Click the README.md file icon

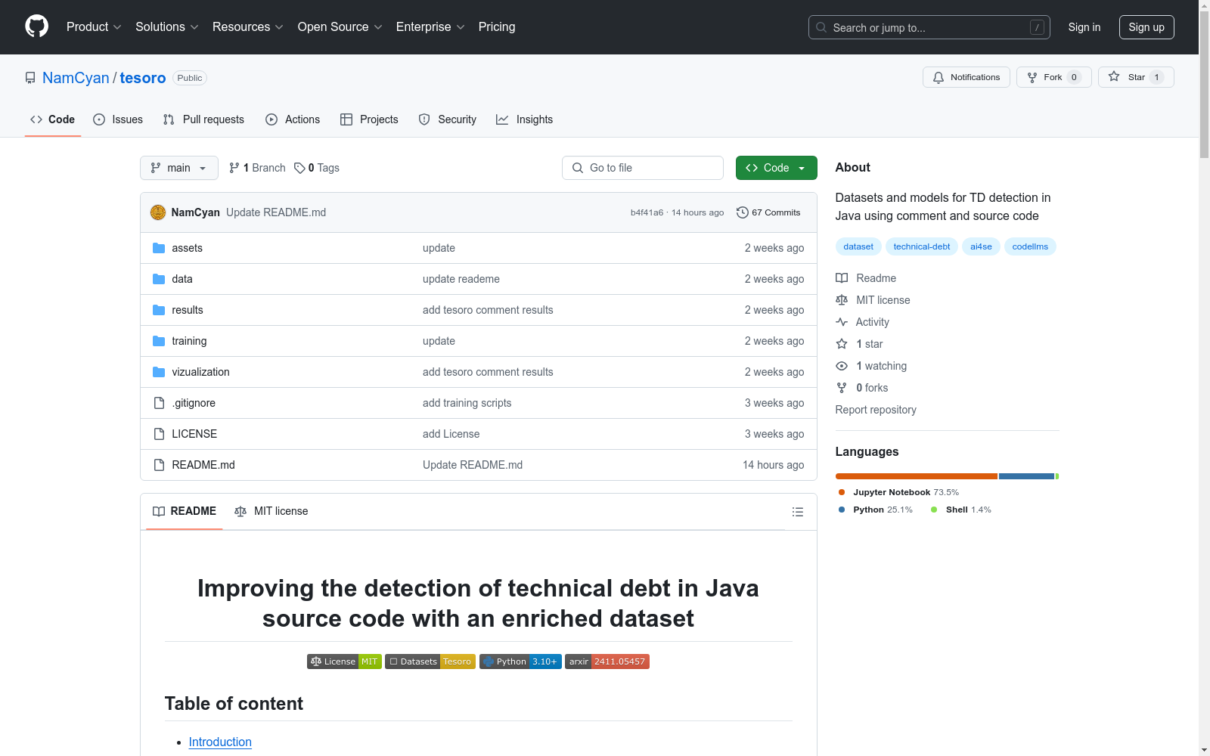(x=159, y=465)
